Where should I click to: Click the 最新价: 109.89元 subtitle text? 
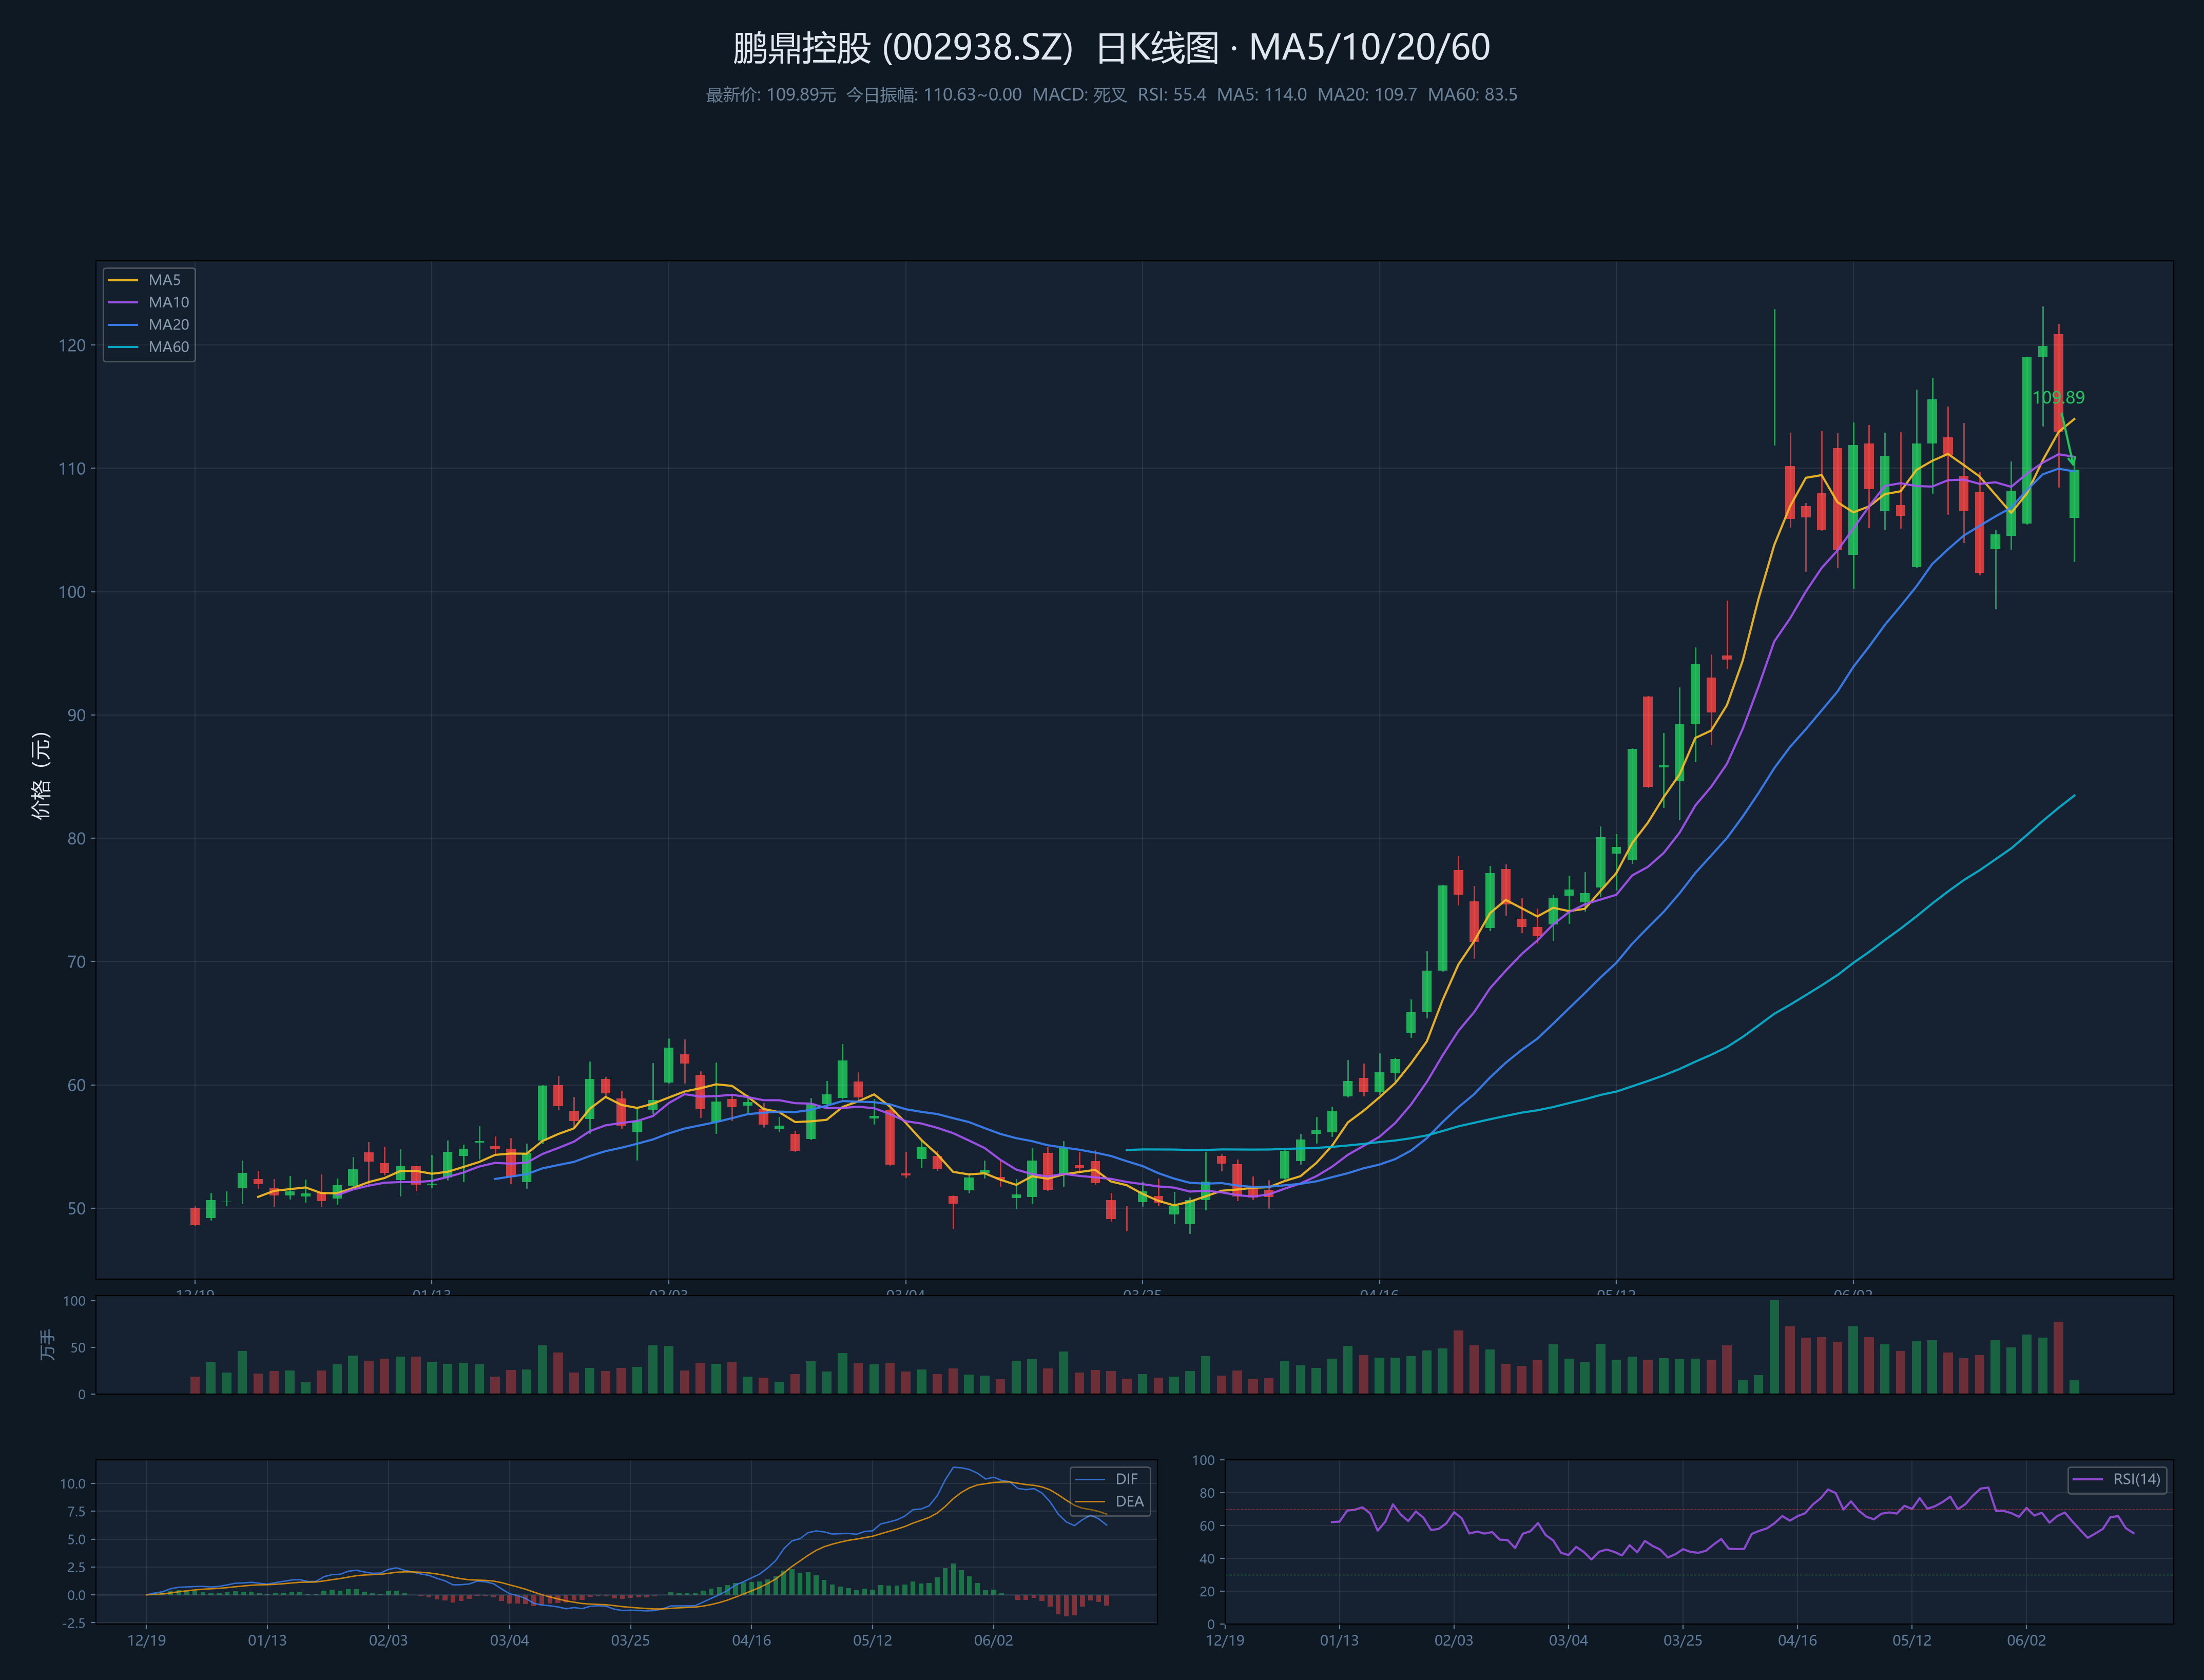(x=770, y=95)
